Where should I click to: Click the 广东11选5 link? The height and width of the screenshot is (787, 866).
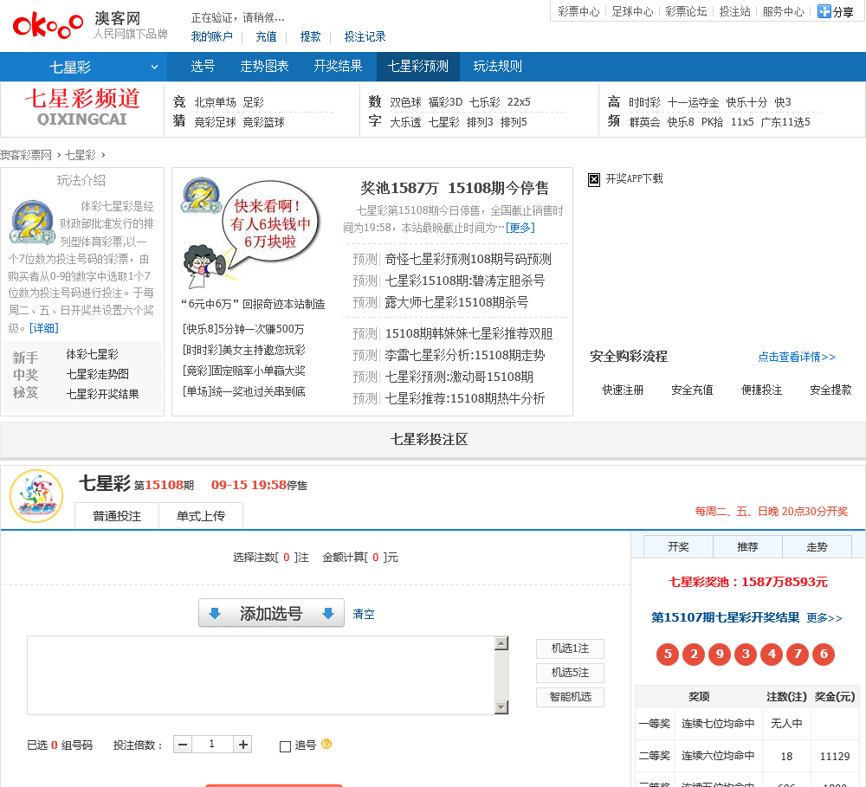(785, 122)
